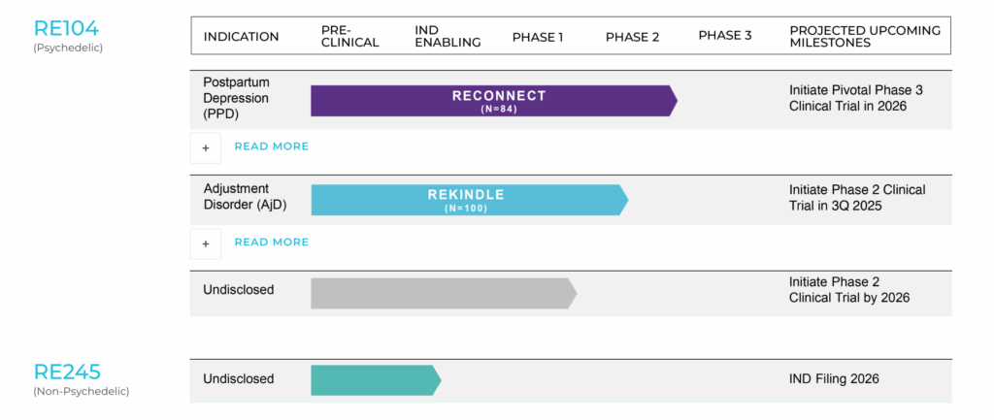Select the teal RE245 progress bar
Viewport: 994px width, 420px height.
[376, 380]
